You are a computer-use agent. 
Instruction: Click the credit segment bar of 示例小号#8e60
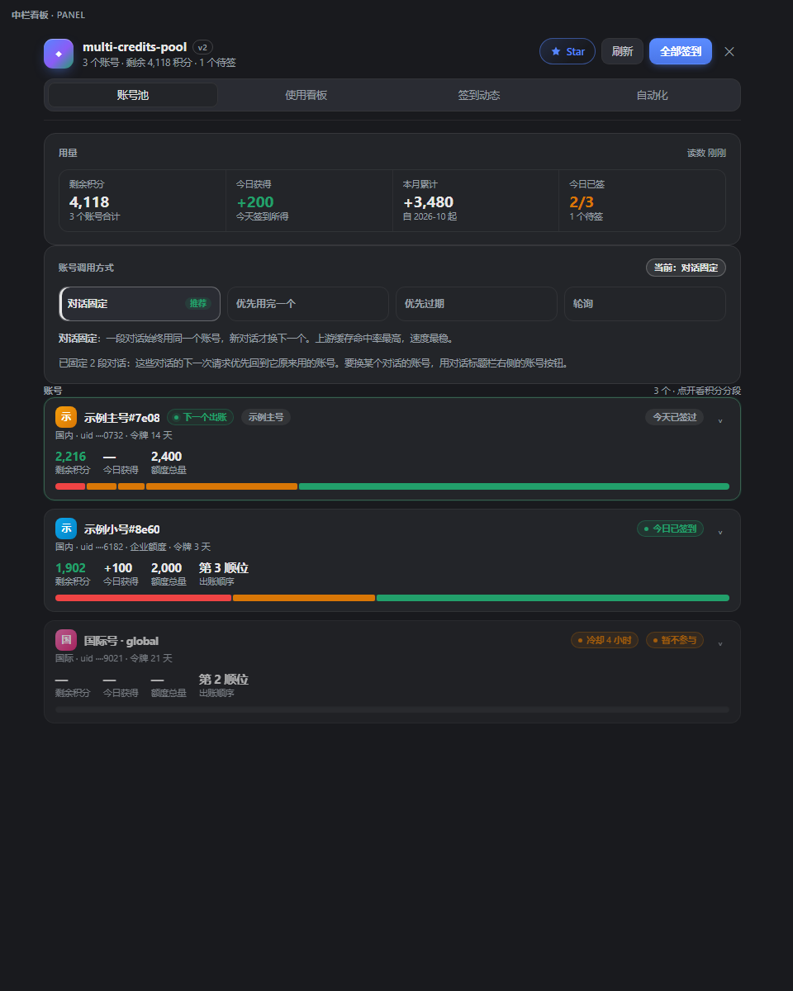tap(392, 598)
